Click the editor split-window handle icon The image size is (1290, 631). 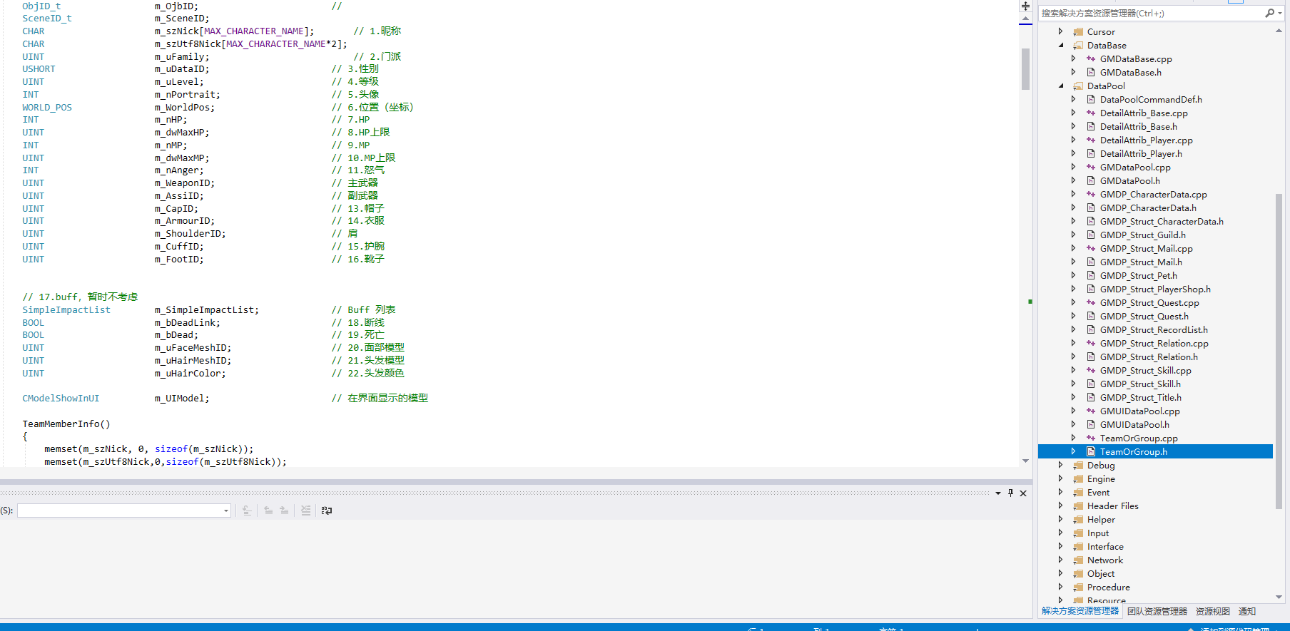click(1025, 6)
